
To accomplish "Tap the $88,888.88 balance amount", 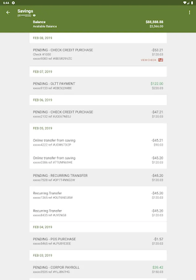I will pyautogui.click(x=154, y=22).
